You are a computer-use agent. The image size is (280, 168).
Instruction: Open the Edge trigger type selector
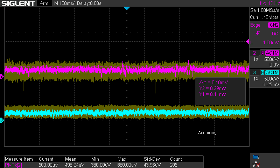tap(255, 25)
